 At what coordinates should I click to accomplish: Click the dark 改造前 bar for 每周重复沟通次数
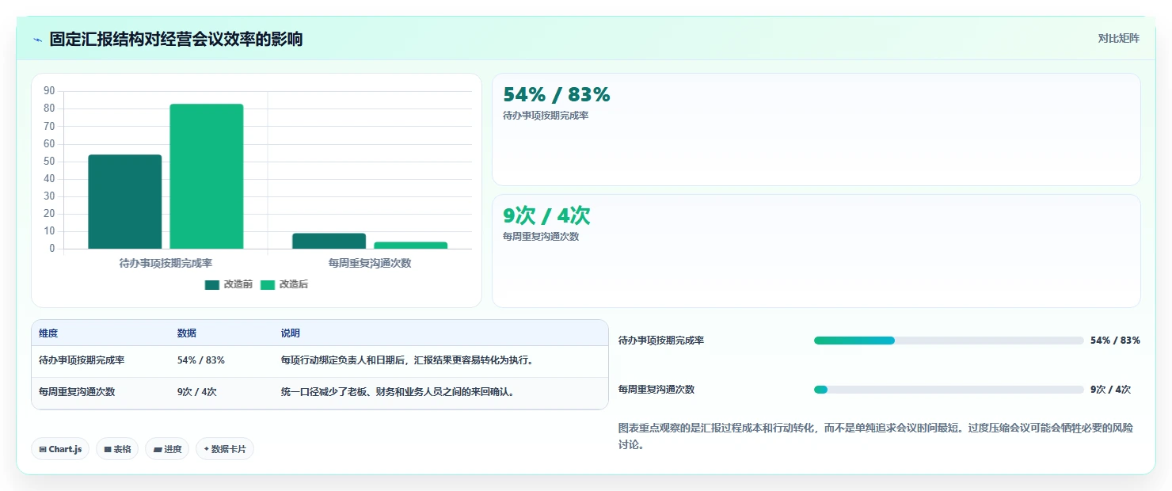329,241
